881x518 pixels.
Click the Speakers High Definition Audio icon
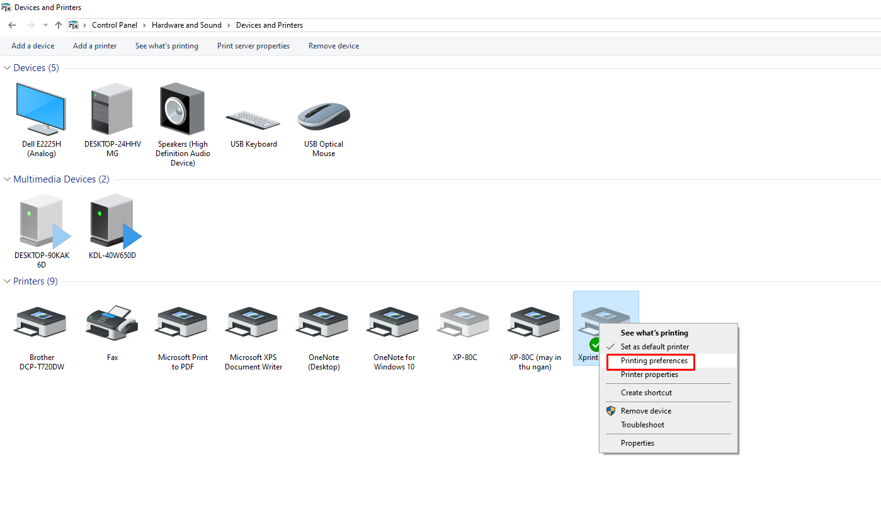(183, 110)
